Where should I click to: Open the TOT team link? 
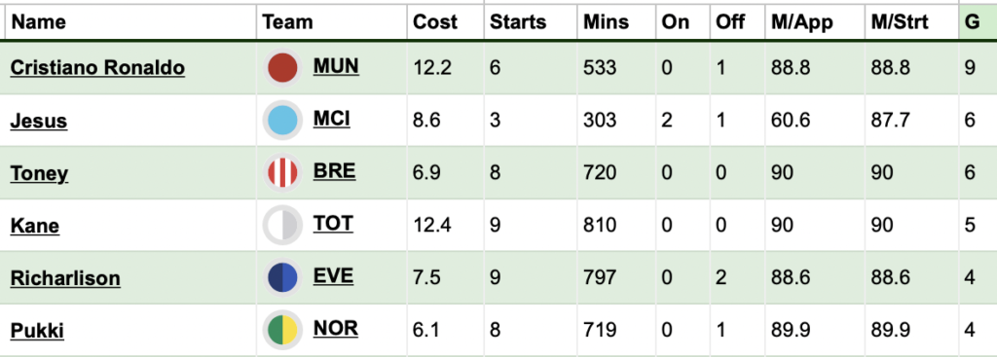click(x=333, y=223)
